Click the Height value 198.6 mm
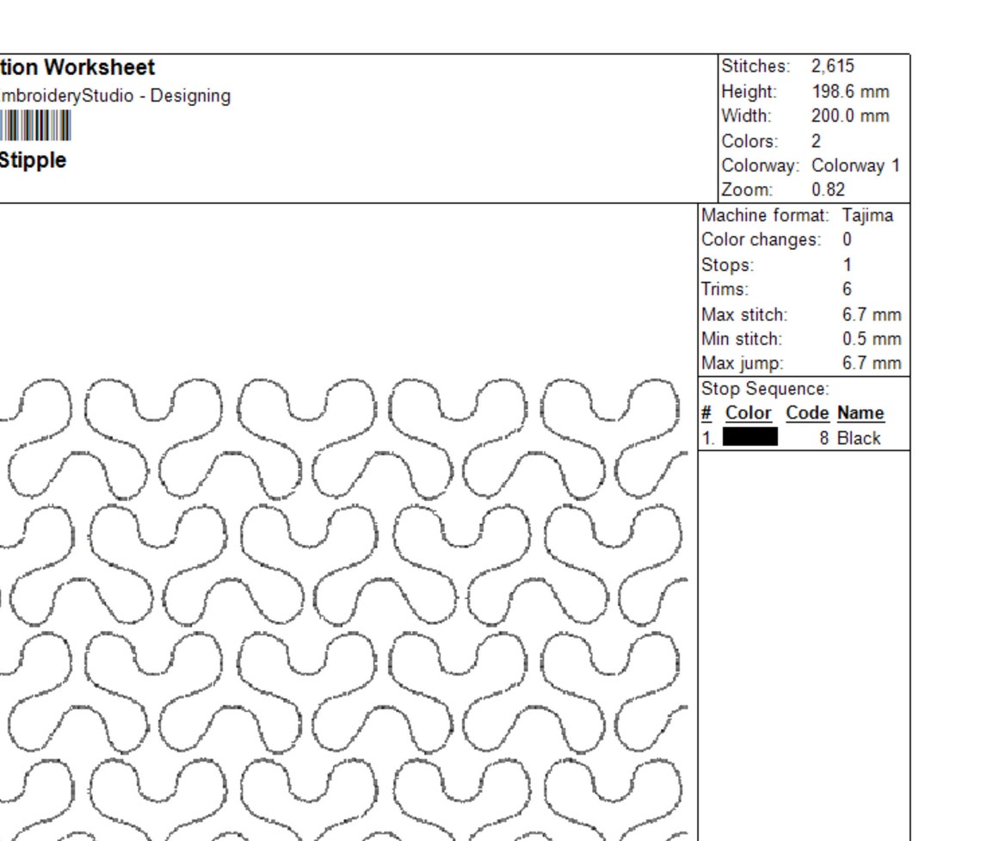 click(x=851, y=90)
